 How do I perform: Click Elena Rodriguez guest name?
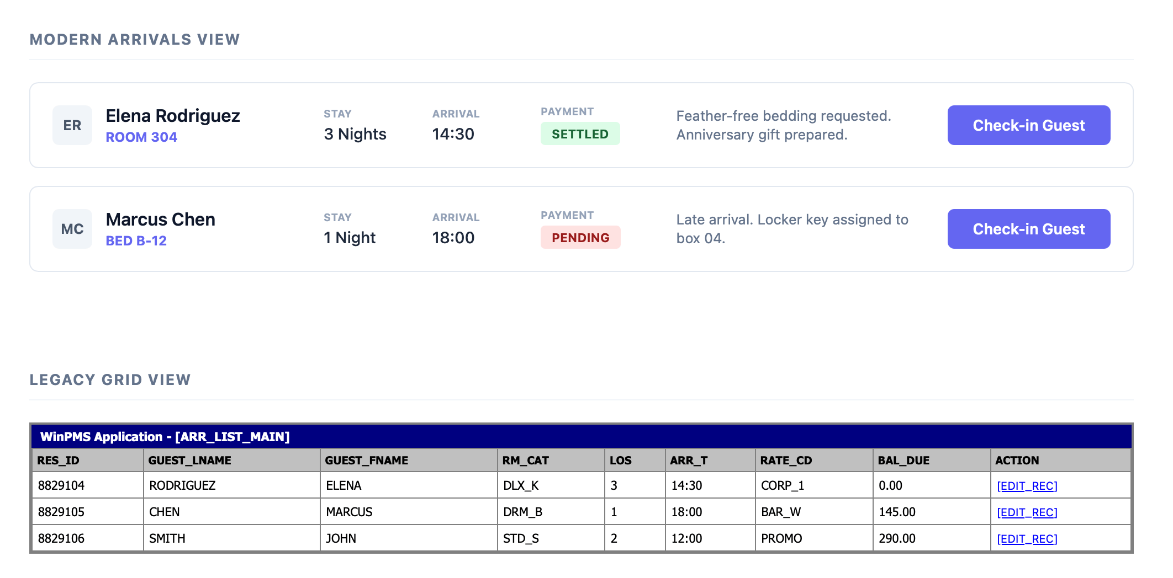click(x=173, y=116)
